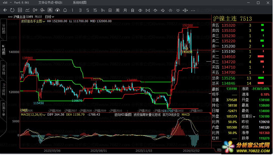This screenshot has height=155, width=274.
Task: Open the three-dot more options icon
Action: point(193,10)
